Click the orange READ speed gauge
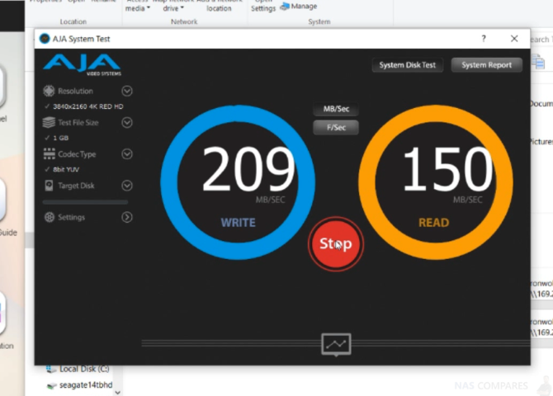Image resolution: width=553 pixels, height=396 pixels. click(x=436, y=182)
